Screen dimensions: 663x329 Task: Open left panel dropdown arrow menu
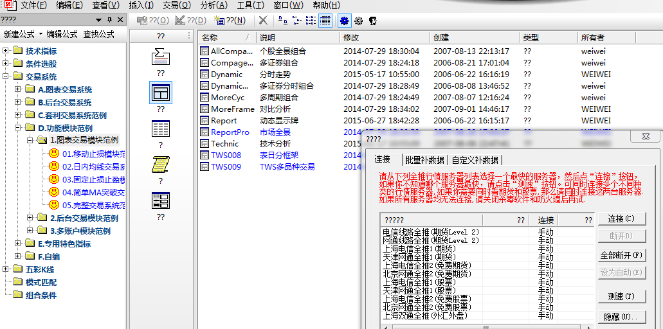coord(98,20)
